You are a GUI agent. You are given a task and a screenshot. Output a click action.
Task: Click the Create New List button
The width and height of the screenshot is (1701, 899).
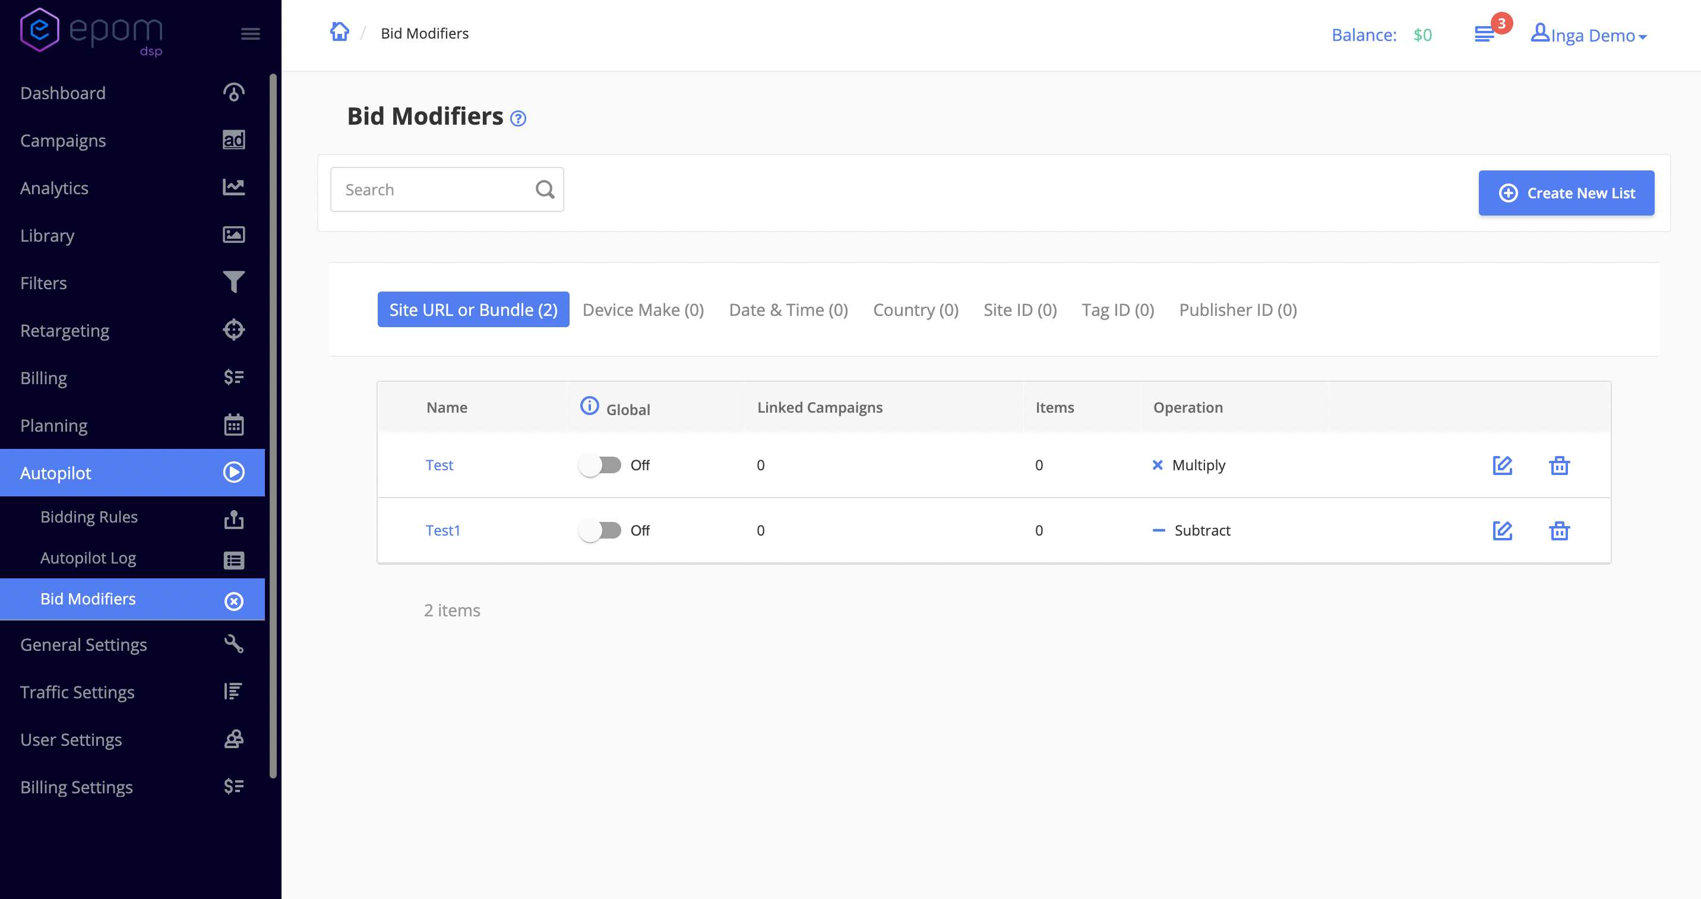[x=1566, y=194]
